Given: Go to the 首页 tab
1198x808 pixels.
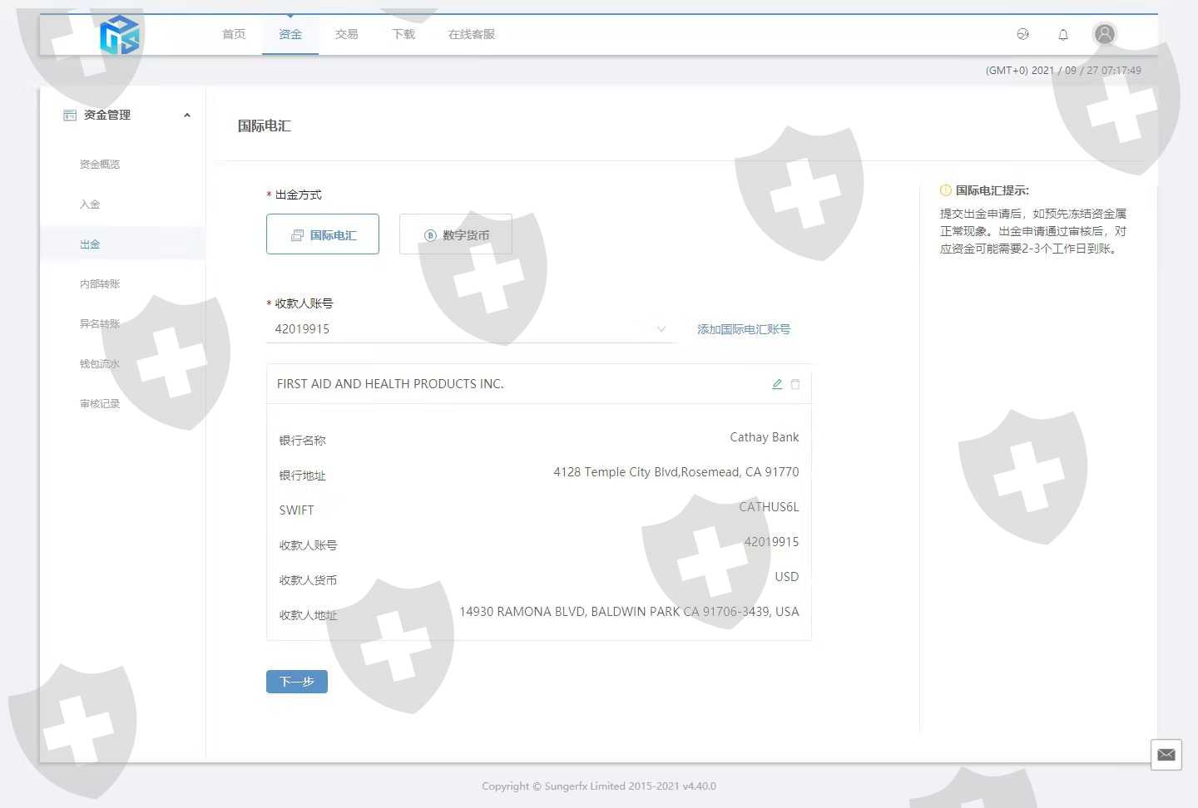Looking at the screenshot, I should pos(234,34).
